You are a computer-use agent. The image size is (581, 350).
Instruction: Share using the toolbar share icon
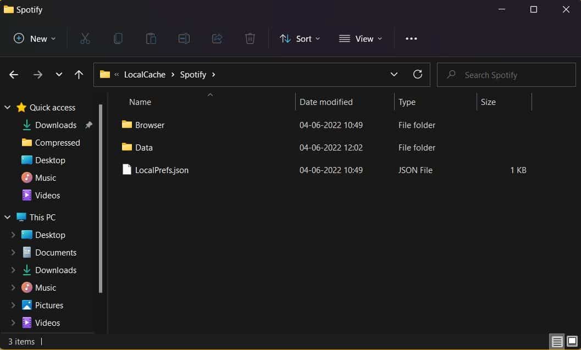217,38
